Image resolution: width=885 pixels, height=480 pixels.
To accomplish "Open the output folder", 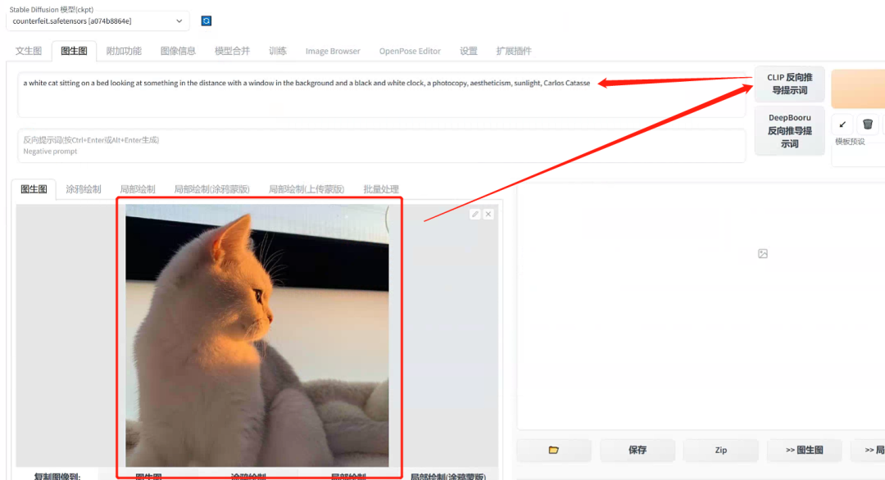I will (x=554, y=451).
